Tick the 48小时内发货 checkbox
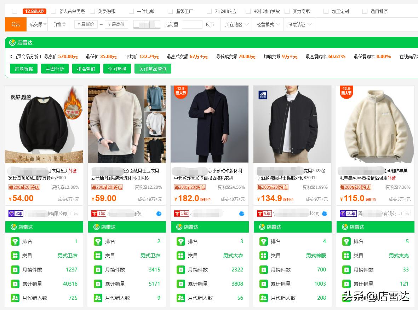418x310 pixels. (x=248, y=11)
